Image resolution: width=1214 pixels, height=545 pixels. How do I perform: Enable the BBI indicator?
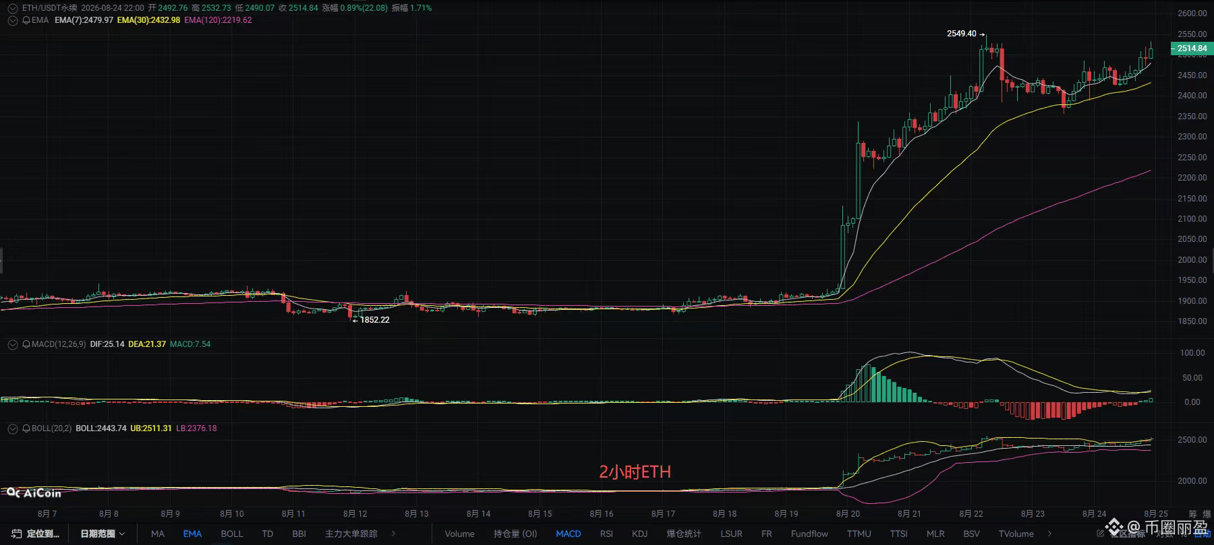(x=299, y=534)
